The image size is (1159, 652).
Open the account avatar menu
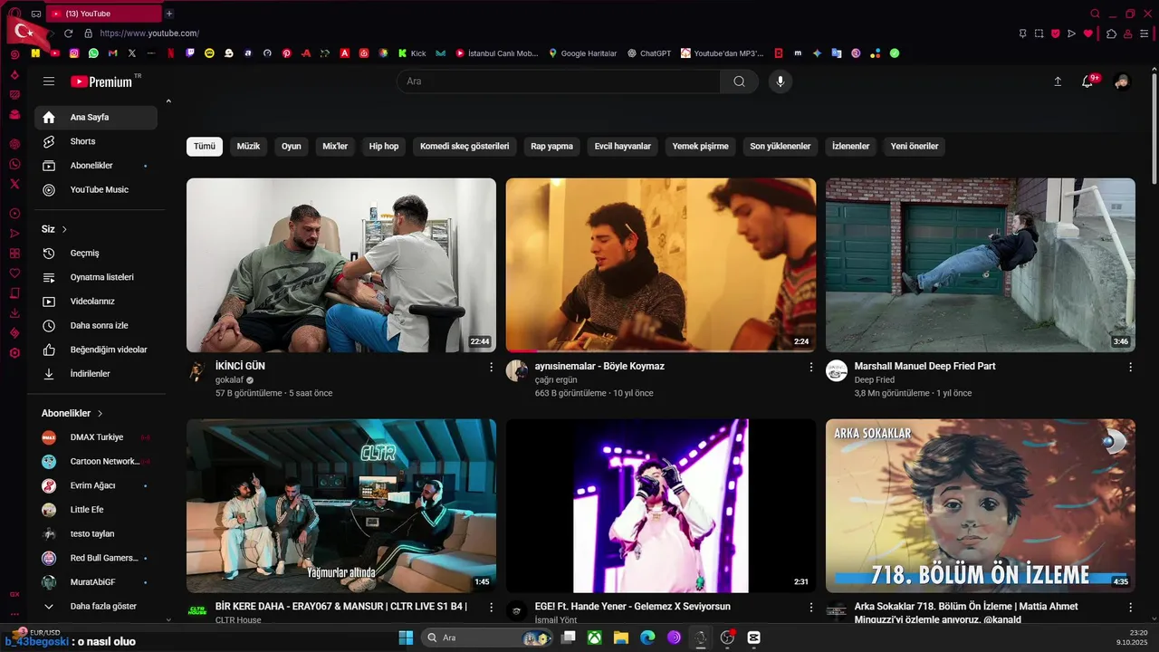click(x=1122, y=81)
